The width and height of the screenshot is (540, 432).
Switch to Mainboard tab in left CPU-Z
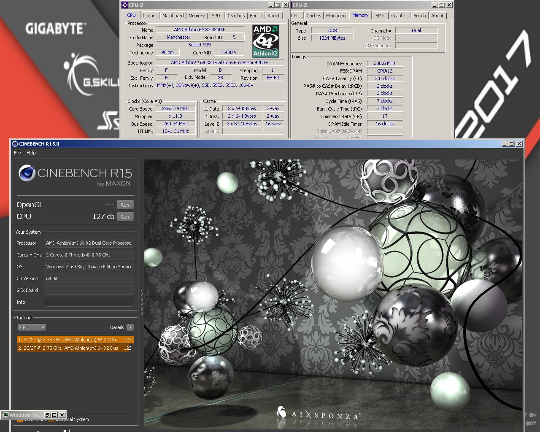[173, 16]
